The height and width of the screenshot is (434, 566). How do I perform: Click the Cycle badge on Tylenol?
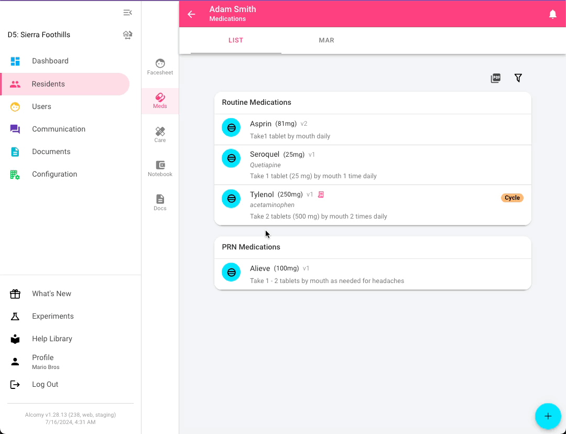click(x=512, y=198)
